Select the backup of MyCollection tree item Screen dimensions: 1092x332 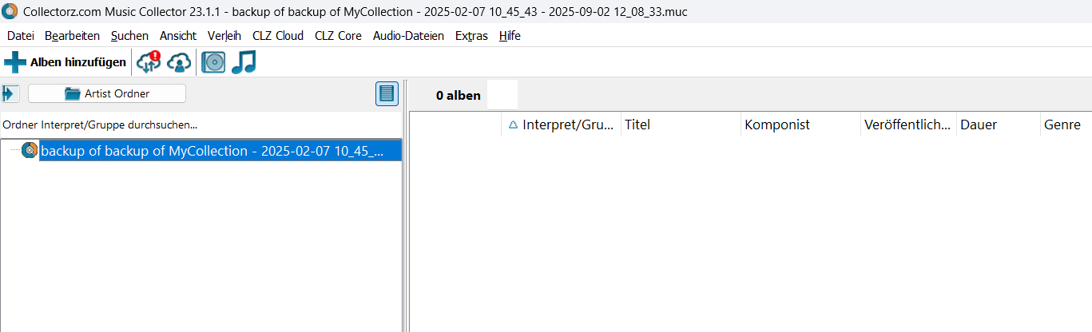coord(212,151)
